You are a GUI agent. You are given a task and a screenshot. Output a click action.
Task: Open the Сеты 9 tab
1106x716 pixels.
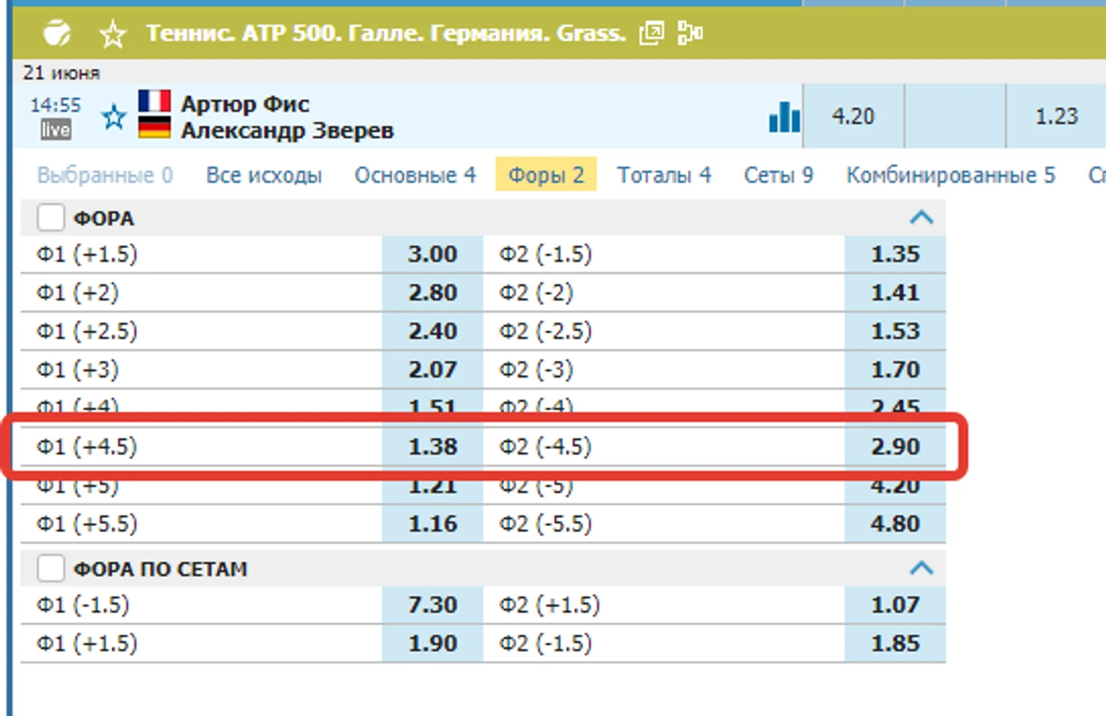click(x=778, y=176)
